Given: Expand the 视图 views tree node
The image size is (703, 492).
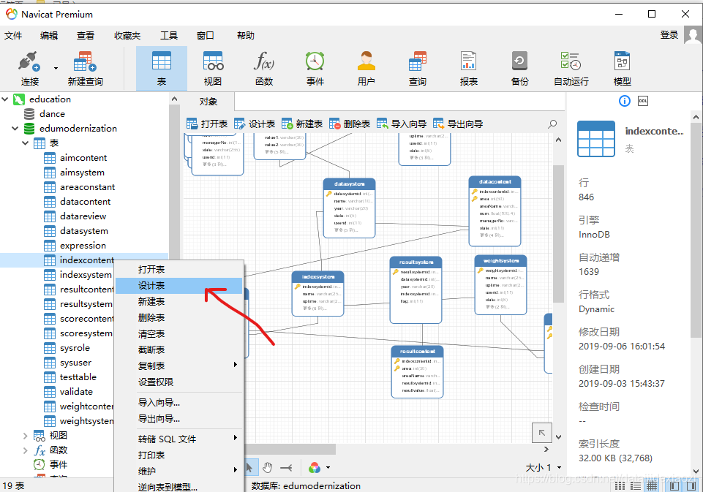Looking at the screenshot, I should (26, 436).
